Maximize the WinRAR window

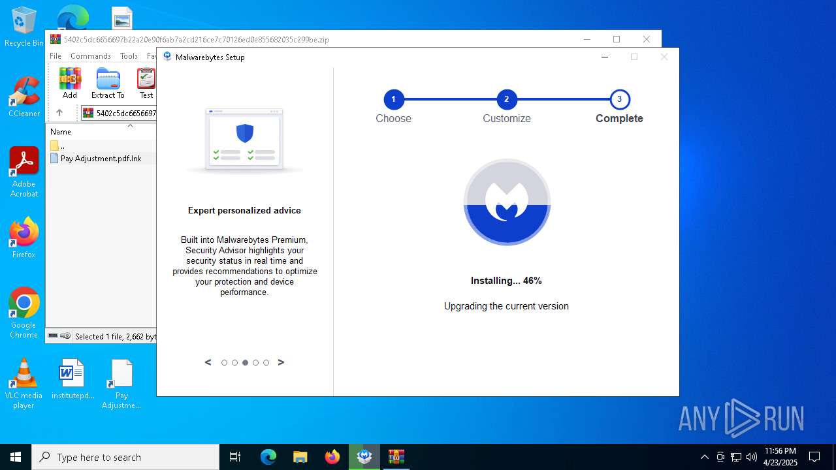click(x=616, y=39)
